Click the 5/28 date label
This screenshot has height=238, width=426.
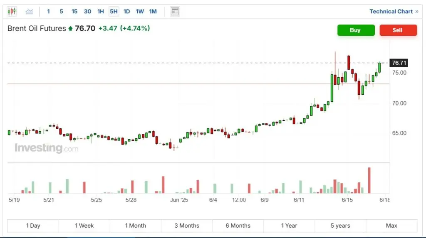click(x=131, y=200)
